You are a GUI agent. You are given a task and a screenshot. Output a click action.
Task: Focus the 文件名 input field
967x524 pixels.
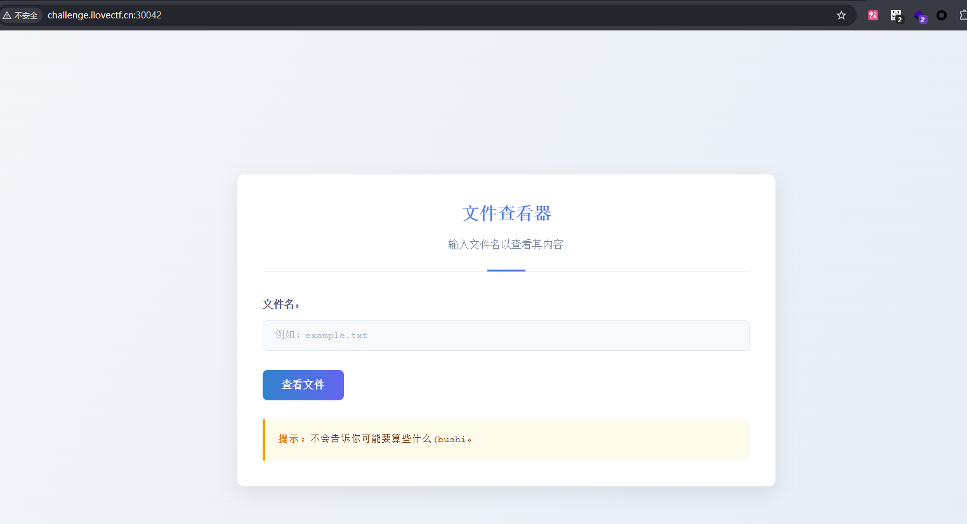pos(506,336)
